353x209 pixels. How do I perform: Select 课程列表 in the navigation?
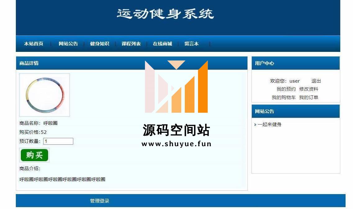click(x=131, y=44)
